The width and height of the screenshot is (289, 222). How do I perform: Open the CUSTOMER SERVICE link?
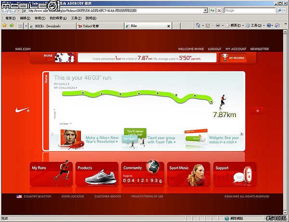tap(107, 196)
